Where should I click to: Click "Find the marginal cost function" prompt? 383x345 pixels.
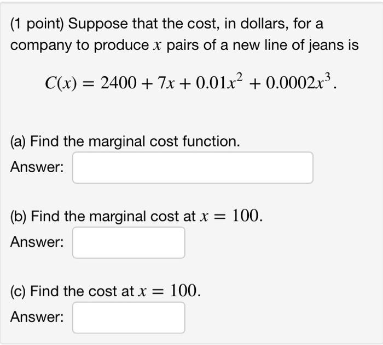[x=135, y=142]
